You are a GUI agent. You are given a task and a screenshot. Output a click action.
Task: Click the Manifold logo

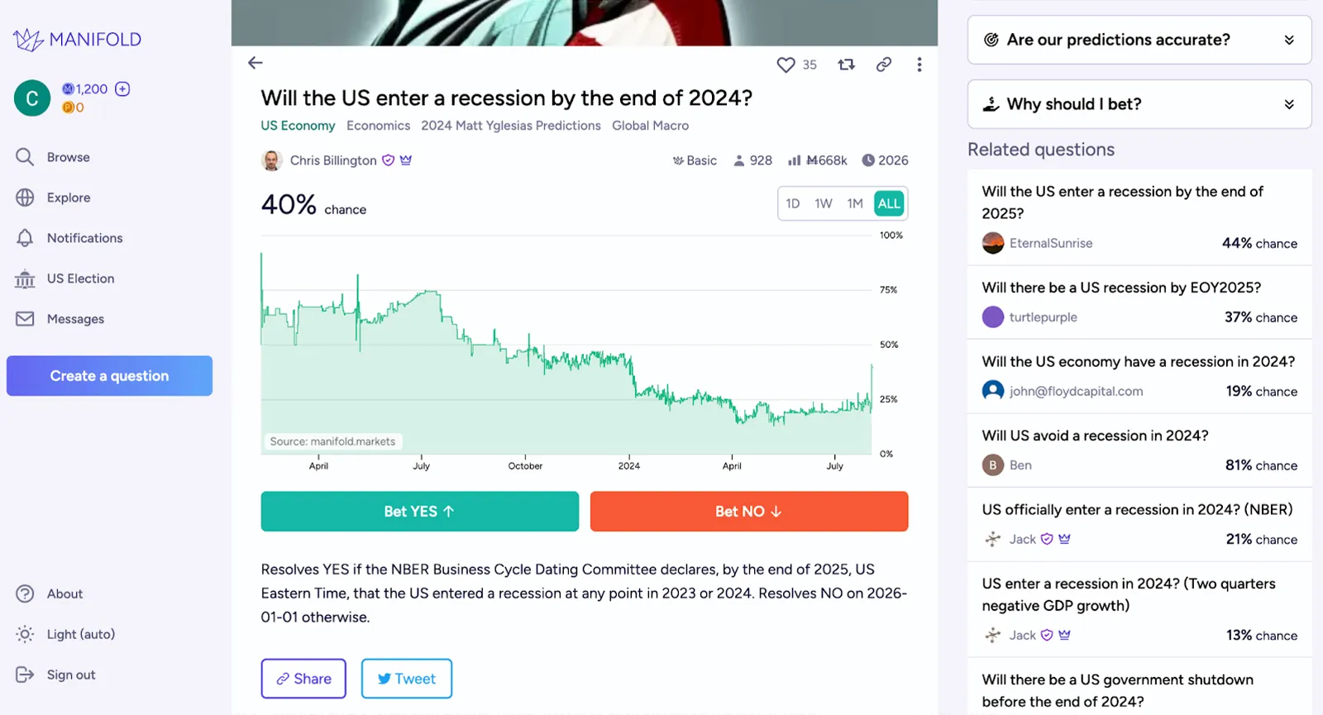78,39
